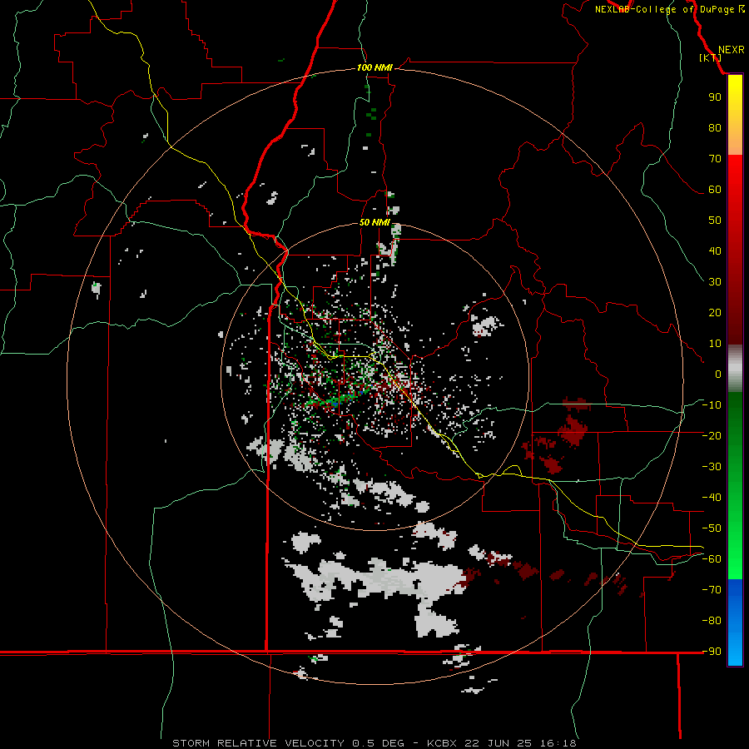This screenshot has width=749, height=749.
Task: Pick the blue band of the color bar
Action: point(735,623)
